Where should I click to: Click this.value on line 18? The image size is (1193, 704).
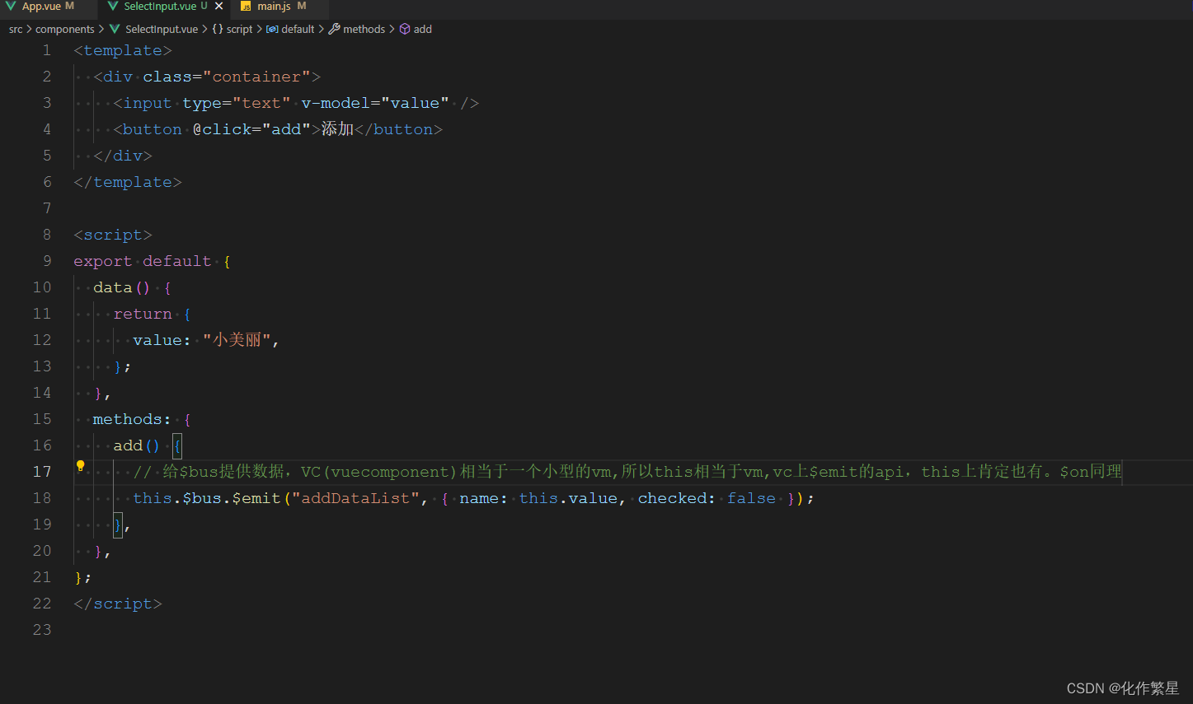[x=568, y=498]
